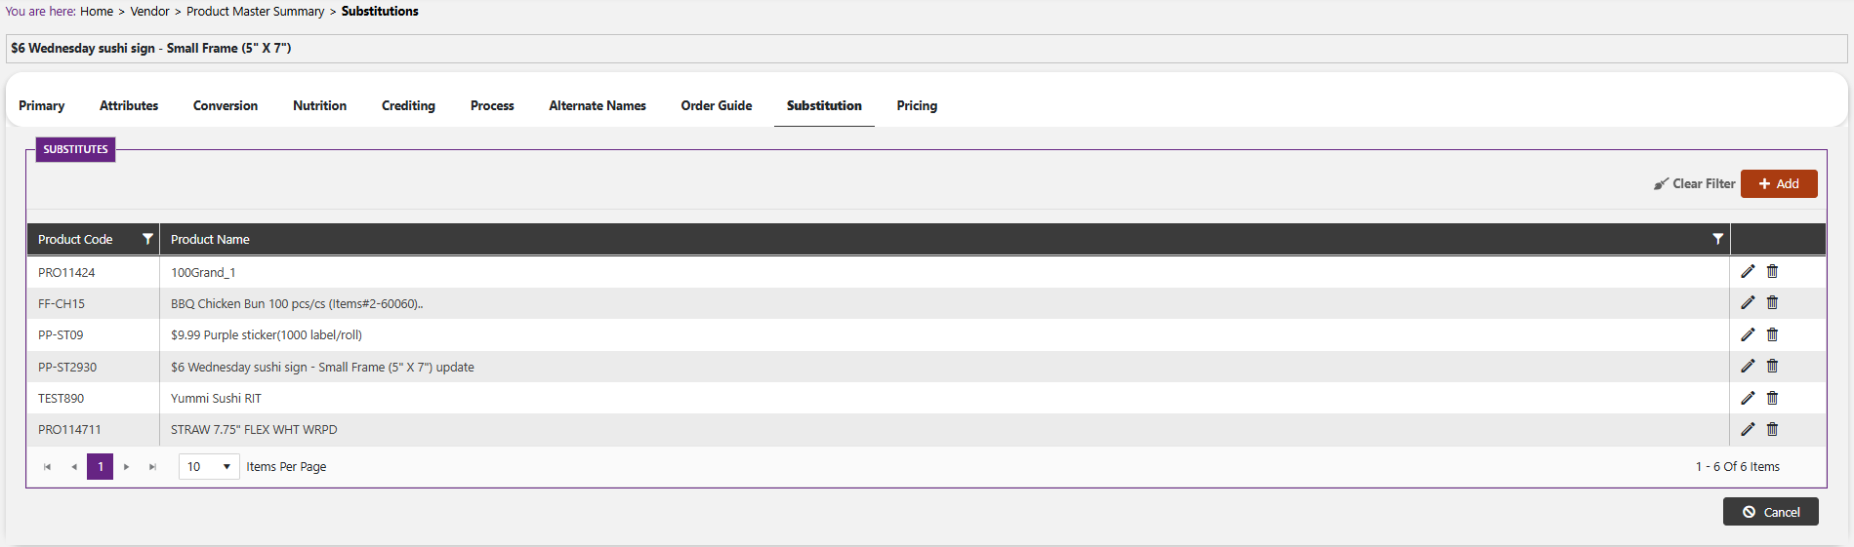Image resolution: width=1854 pixels, height=547 pixels.
Task: Add a new substitute
Action: (1779, 183)
